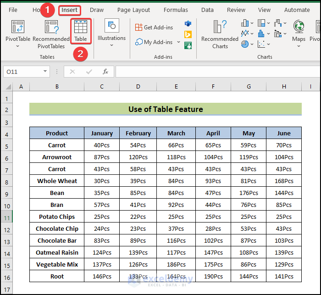Open the File menu

[x=13, y=10]
